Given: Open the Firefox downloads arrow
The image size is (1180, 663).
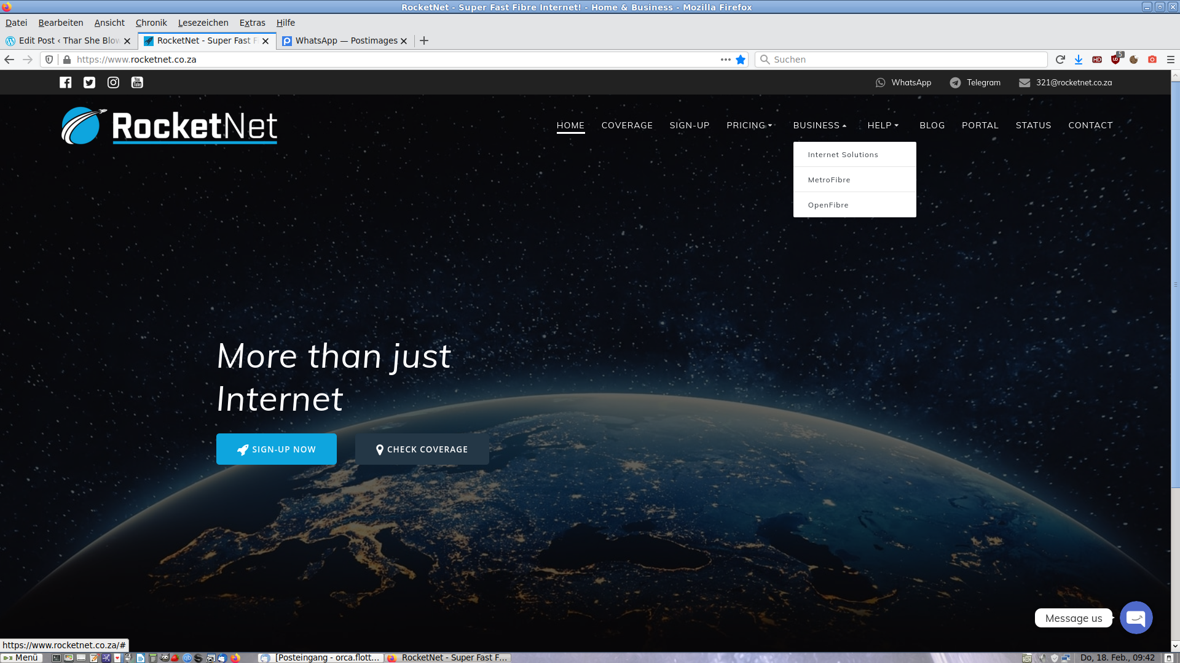Looking at the screenshot, I should tap(1079, 60).
